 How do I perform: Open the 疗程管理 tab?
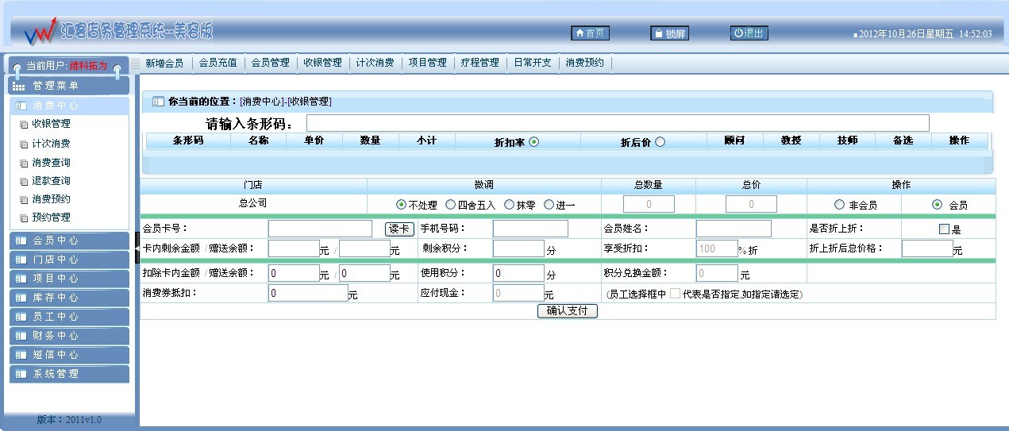(x=479, y=63)
